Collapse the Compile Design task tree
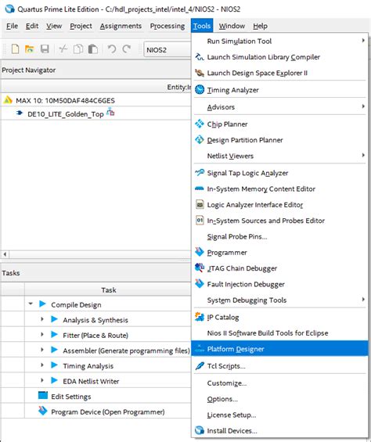The width and height of the screenshot is (371, 442). (x=31, y=304)
